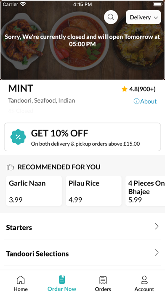Go to the Orders tab
This screenshot has height=294, width=165.
tap(103, 283)
